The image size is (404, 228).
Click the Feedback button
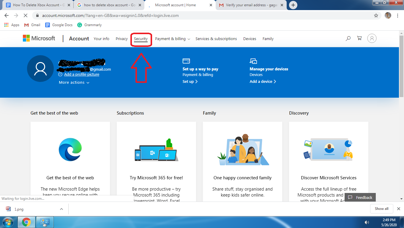coord(360,197)
